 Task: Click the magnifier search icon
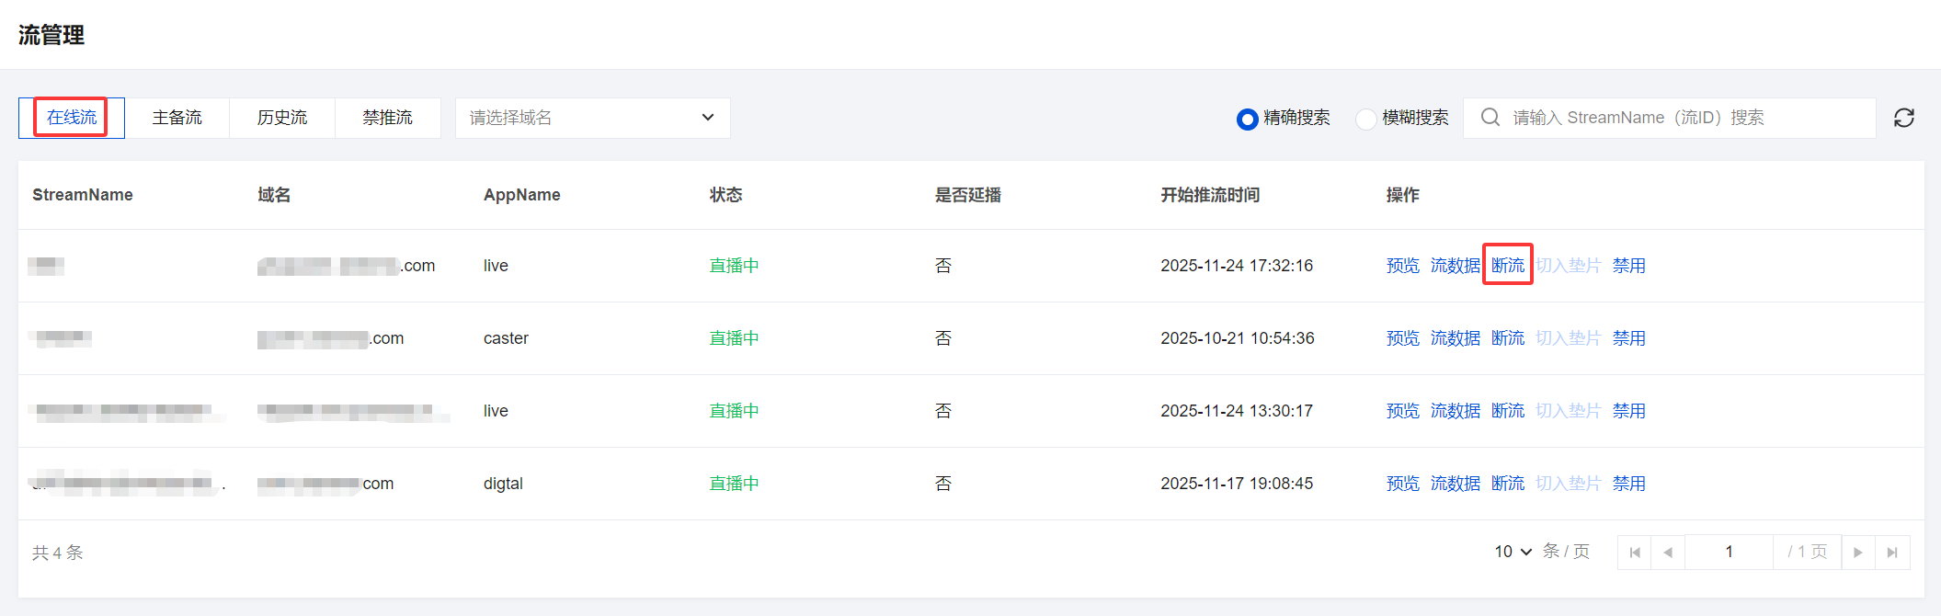tap(1490, 118)
